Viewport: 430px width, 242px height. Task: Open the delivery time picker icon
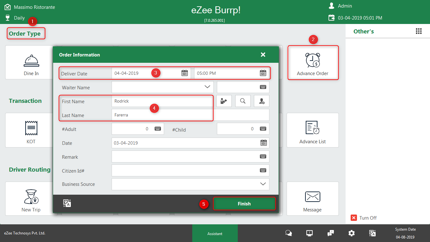pos(263,73)
